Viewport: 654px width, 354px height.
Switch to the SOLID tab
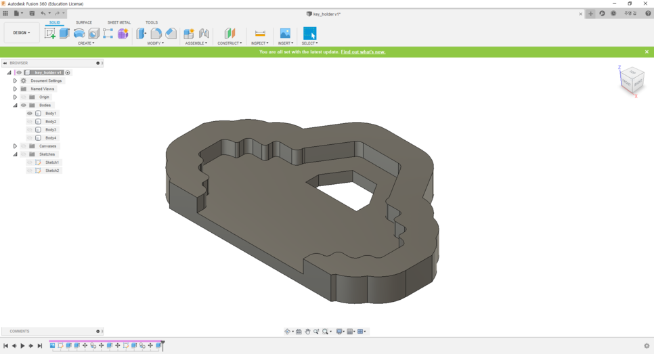(x=55, y=22)
